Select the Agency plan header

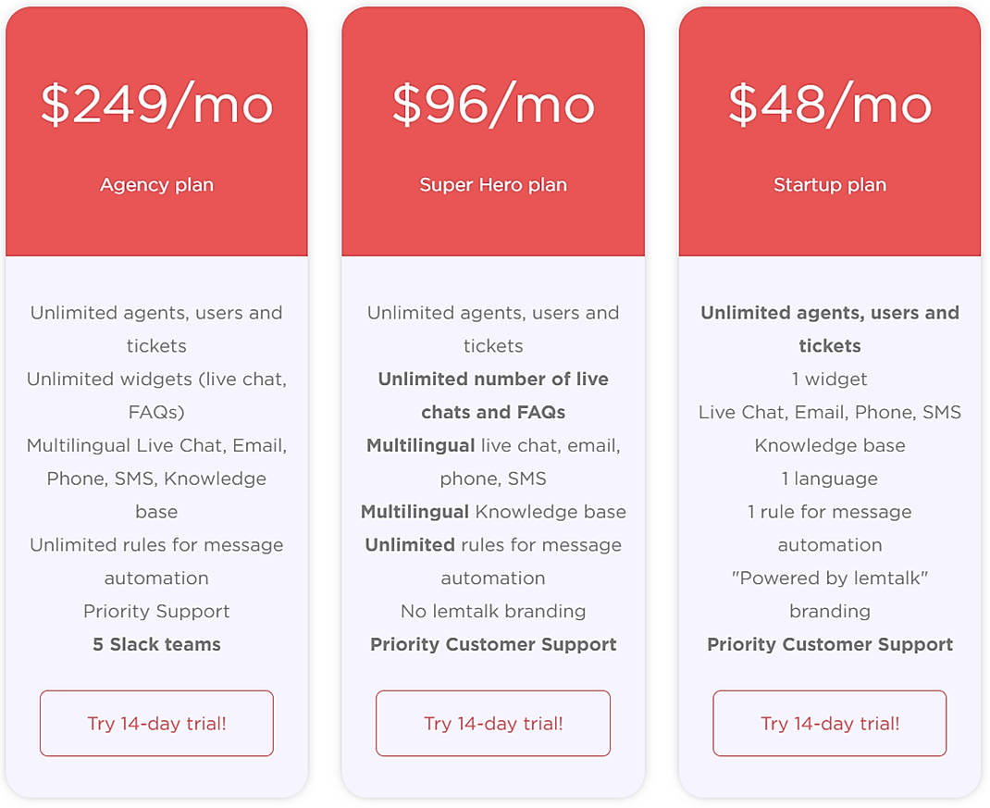pos(155,184)
